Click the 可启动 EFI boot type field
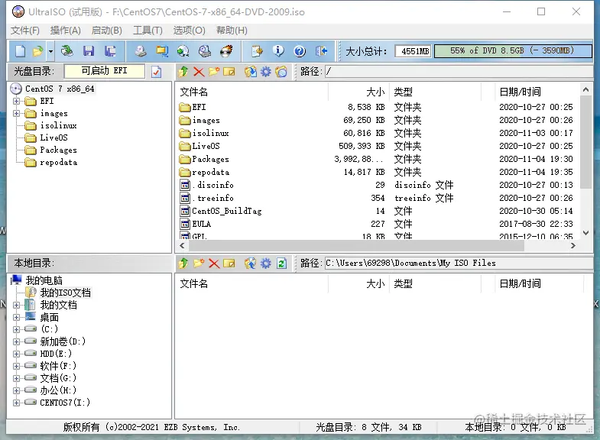 (x=105, y=71)
